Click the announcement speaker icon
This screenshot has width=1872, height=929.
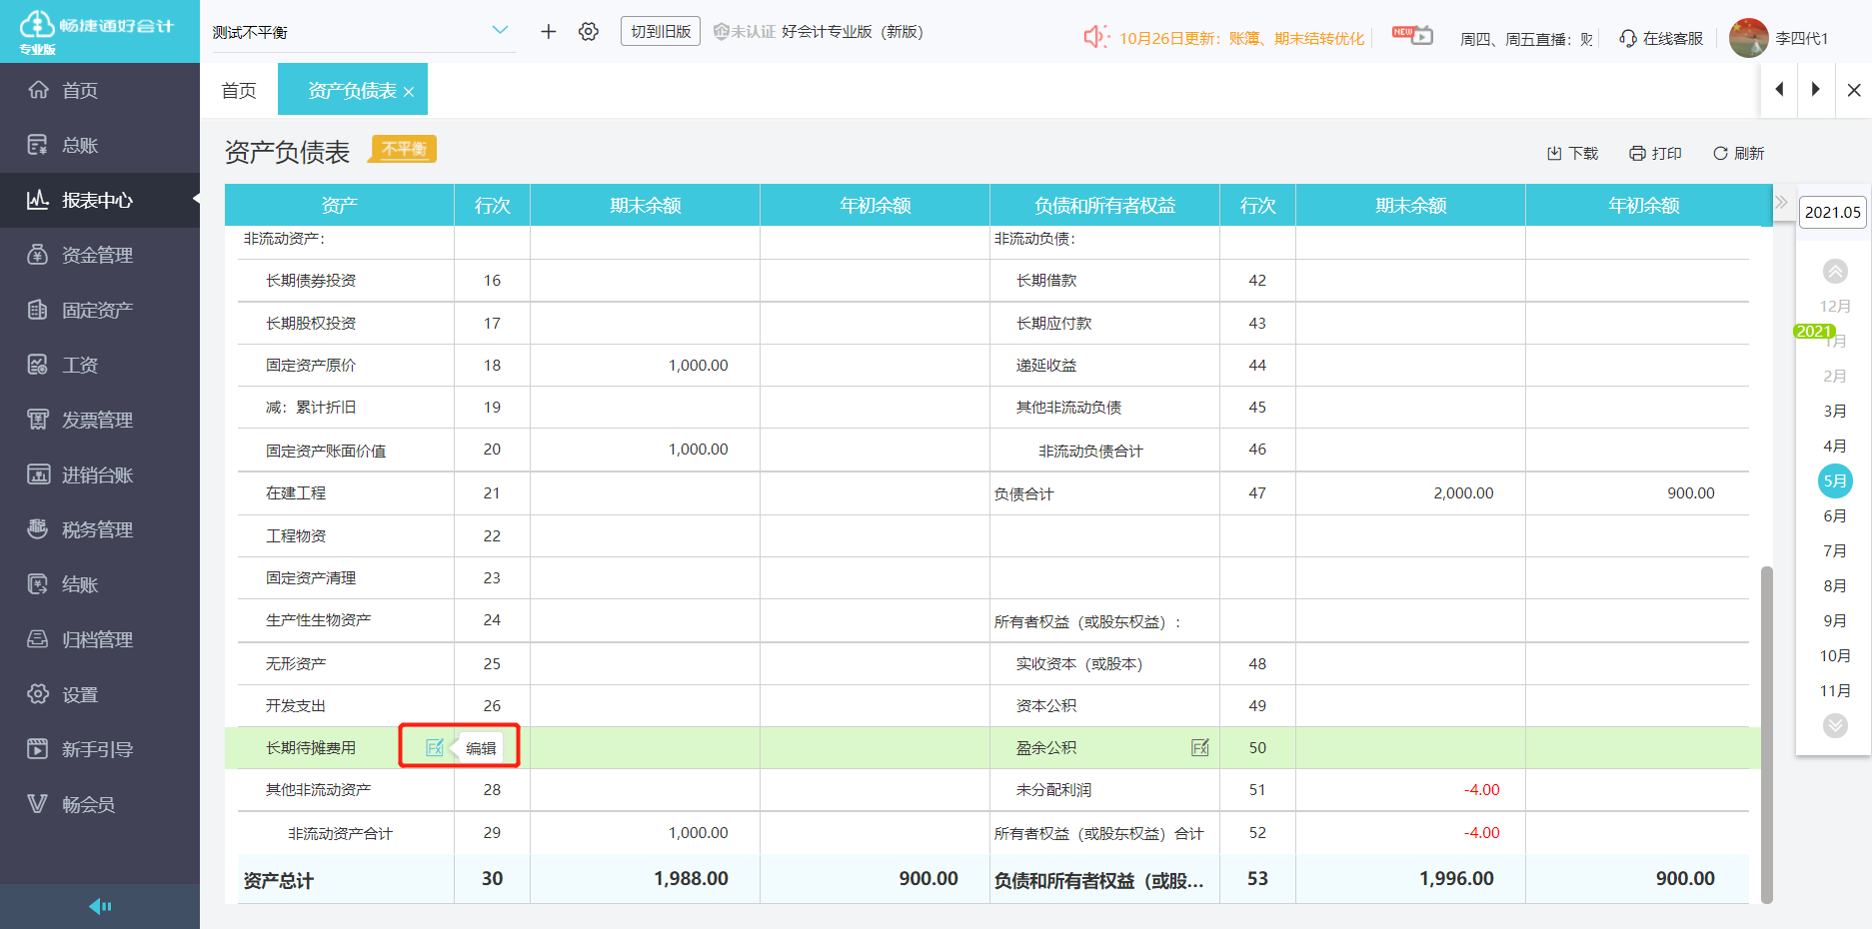point(1095,37)
